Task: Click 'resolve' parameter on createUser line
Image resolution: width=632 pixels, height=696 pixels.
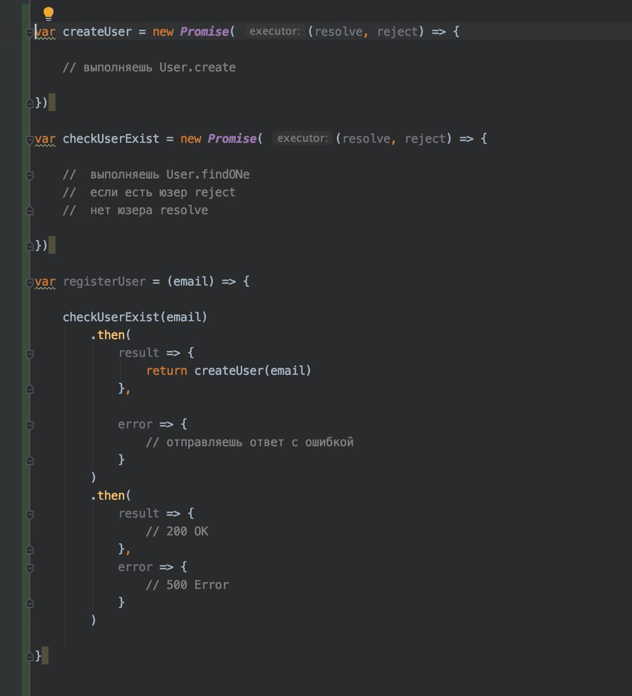Action: 339,32
